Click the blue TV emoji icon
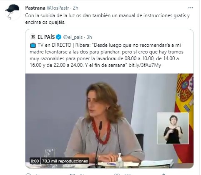This screenshot has height=175, width=201. click(x=33, y=45)
